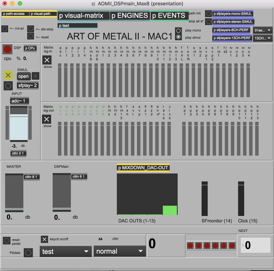This screenshot has width=274, height=271.
Task: Click the reset pedal bang button
Action: click(7, 241)
